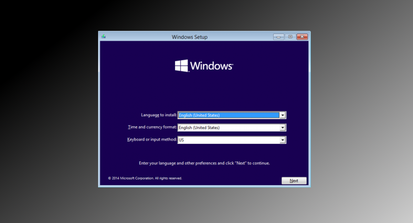413x223 pixels.
Task: Select the Time and currency format field
Action: [232, 128]
